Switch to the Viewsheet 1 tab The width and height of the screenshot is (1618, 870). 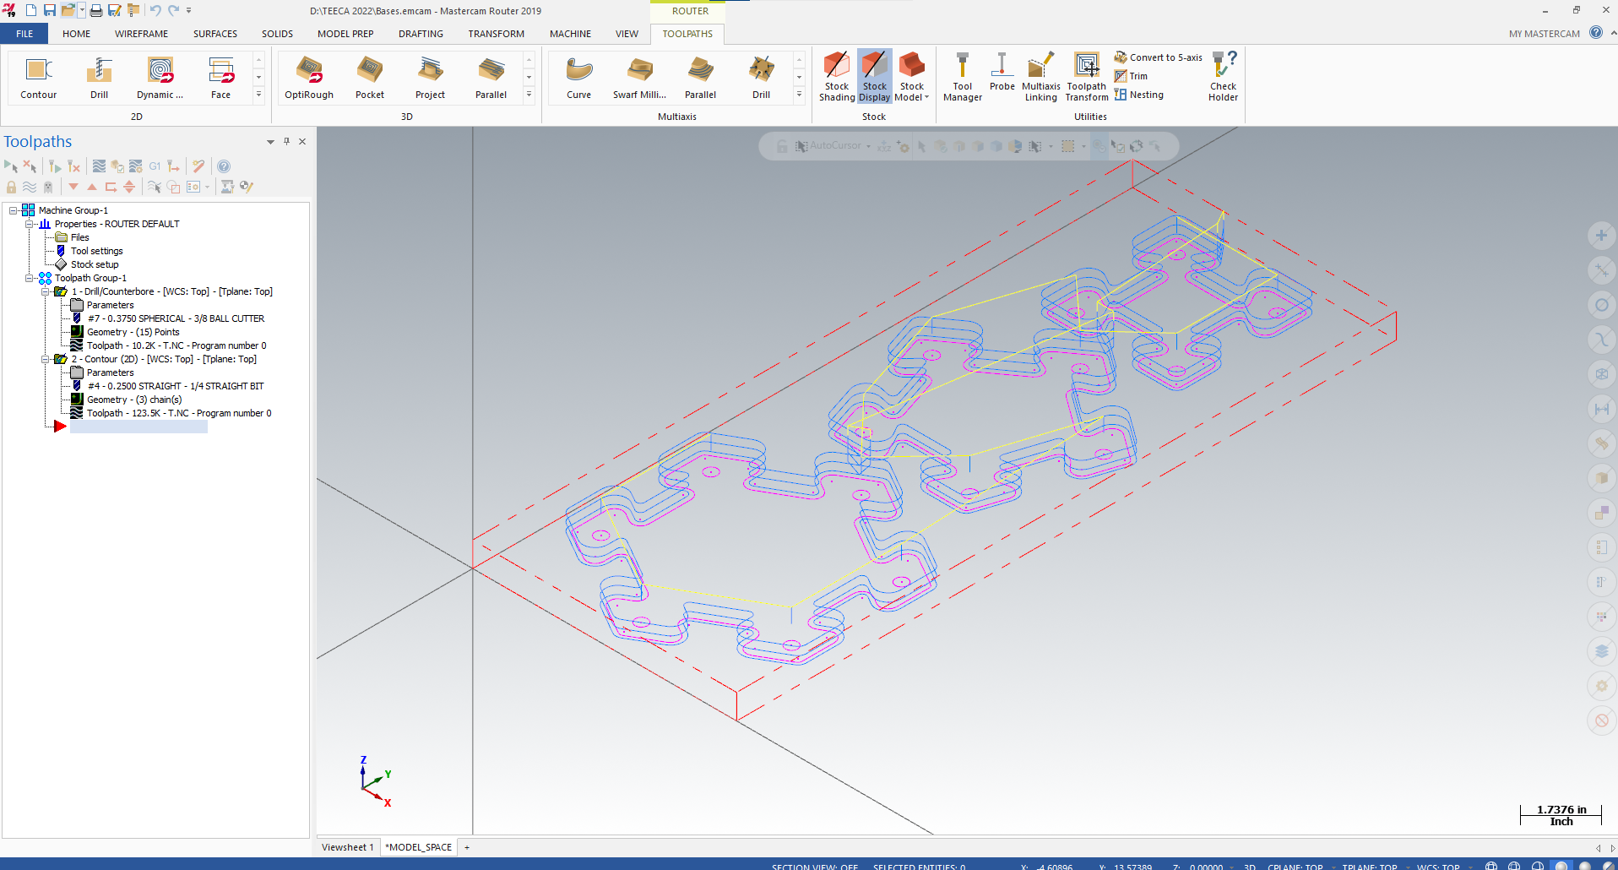tap(346, 847)
